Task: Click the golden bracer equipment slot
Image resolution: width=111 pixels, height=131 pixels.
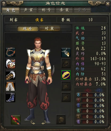Action: pyautogui.click(x=10, y=75)
